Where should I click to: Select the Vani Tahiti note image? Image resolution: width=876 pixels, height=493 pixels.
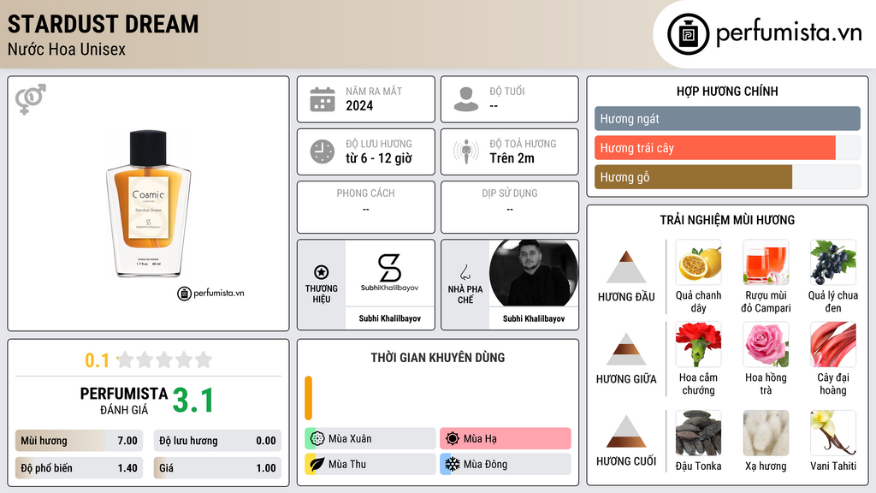coord(833,433)
